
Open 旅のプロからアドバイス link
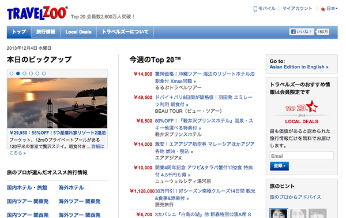[x=295, y=197]
